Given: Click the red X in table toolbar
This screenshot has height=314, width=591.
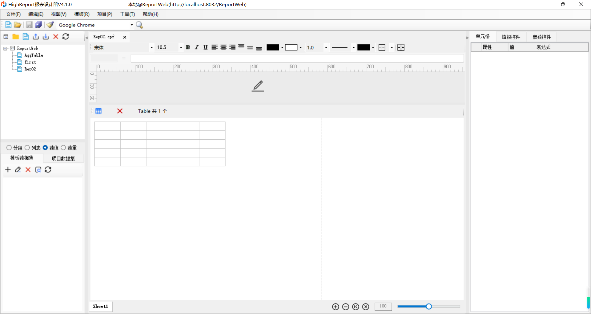Looking at the screenshot, I should click(x=120, y=111).
